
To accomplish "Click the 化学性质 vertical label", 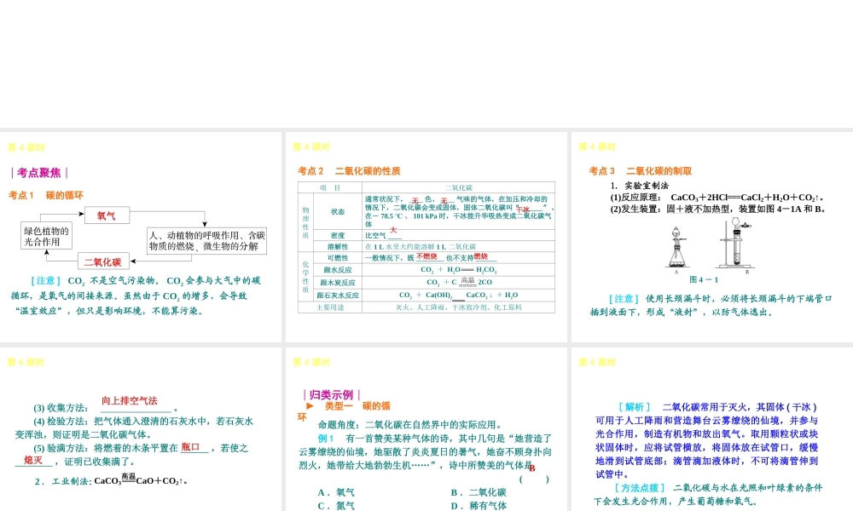I will tap(305, 277).
